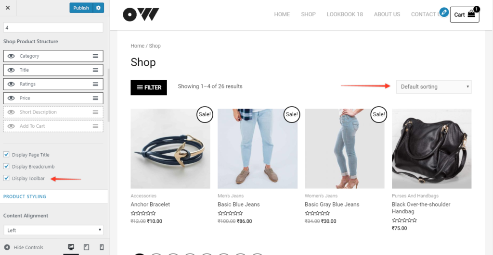The image size is (493, 255).
Task: Open publish settings gear icon
Action: (x=98, y=8)
